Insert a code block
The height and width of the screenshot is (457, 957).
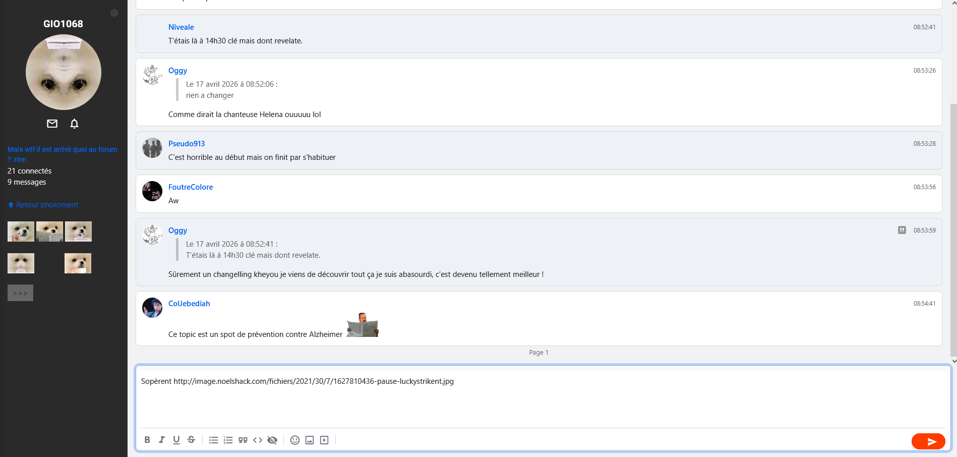coord(258,440)
